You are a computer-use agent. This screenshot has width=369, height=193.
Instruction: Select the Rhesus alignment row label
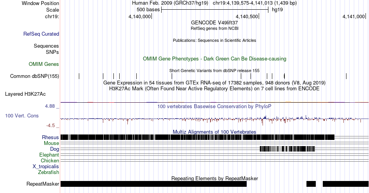coord(50,137)
